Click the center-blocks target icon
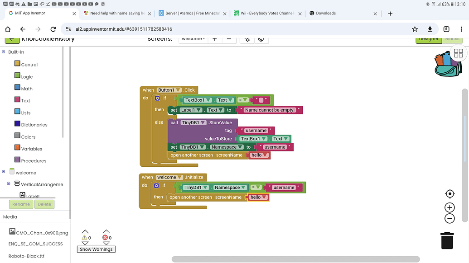 [450, 193]
